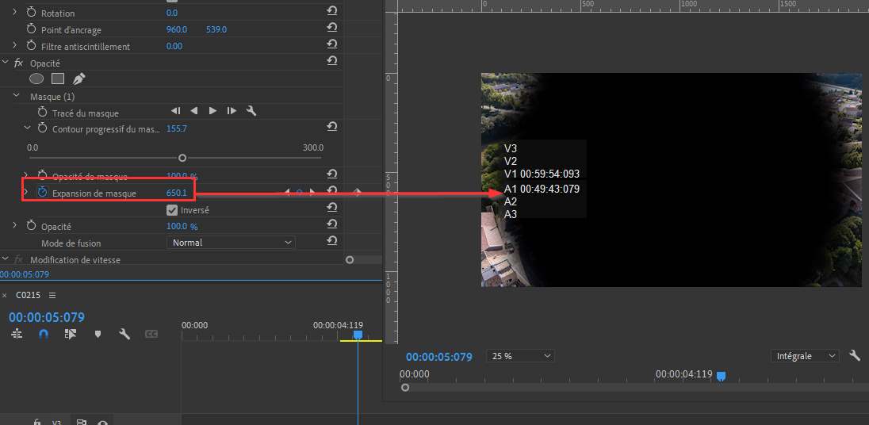Open Program monitor settings wrench
869x425 pixels.
855,355
